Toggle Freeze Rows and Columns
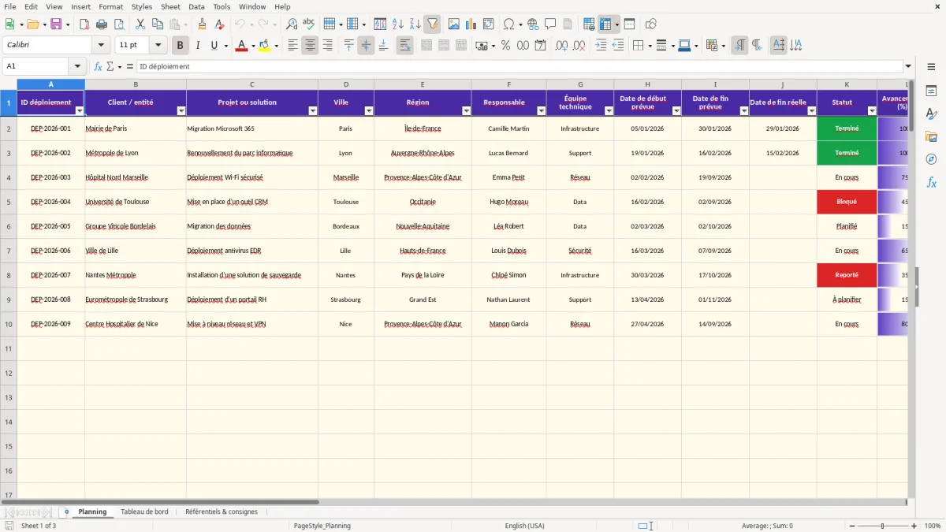Viewport: 946px width, 532px height. click(605, 24)
